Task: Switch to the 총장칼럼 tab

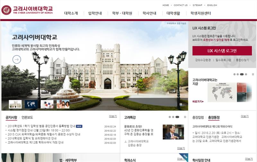Action: [198, 117]
